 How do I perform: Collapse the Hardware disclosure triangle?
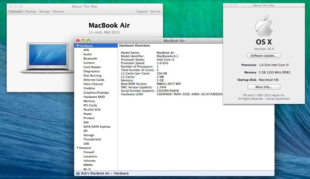click(77, 45)
